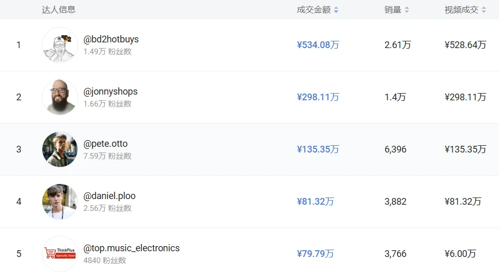Click the sort arrows next to 销量
This screenshot has height=274, width=499.
(407, 10)
